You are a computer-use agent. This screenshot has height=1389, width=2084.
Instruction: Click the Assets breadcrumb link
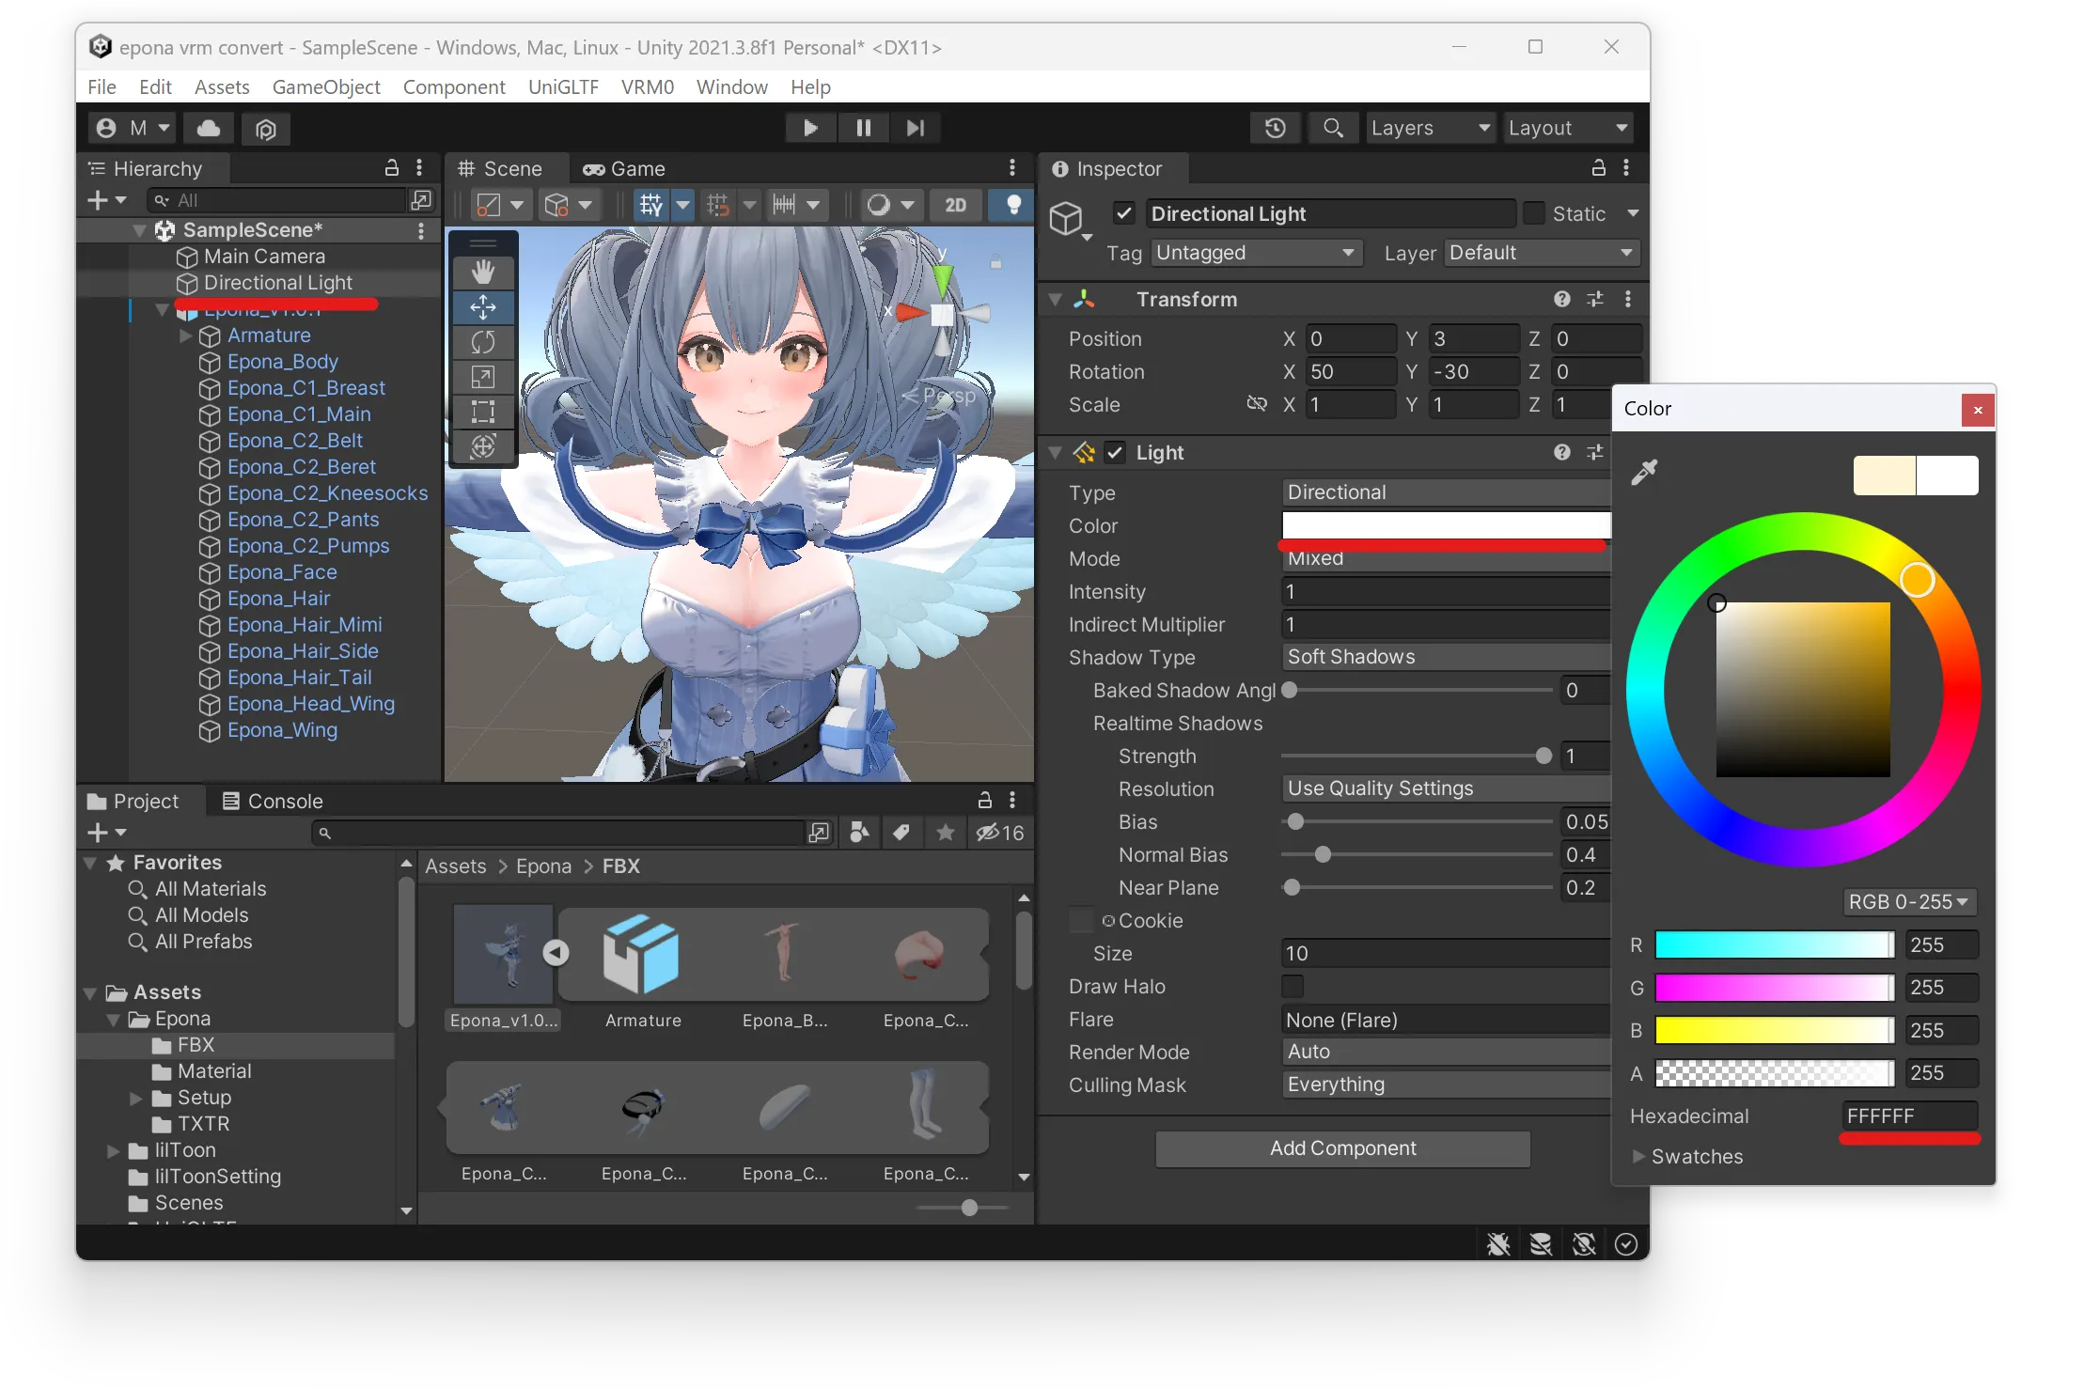(456, 866)
